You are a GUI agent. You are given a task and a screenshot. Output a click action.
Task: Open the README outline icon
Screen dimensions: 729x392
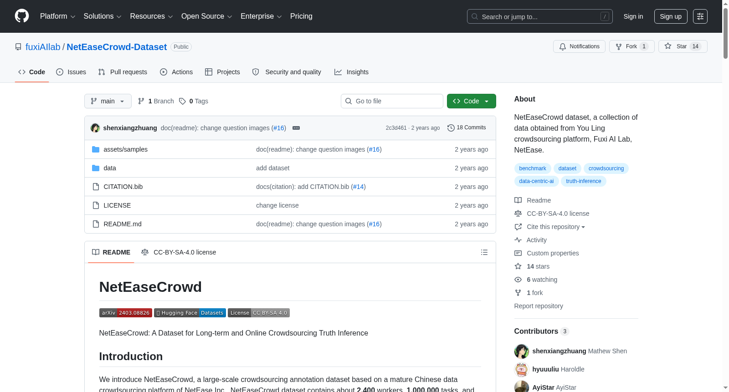484,252
